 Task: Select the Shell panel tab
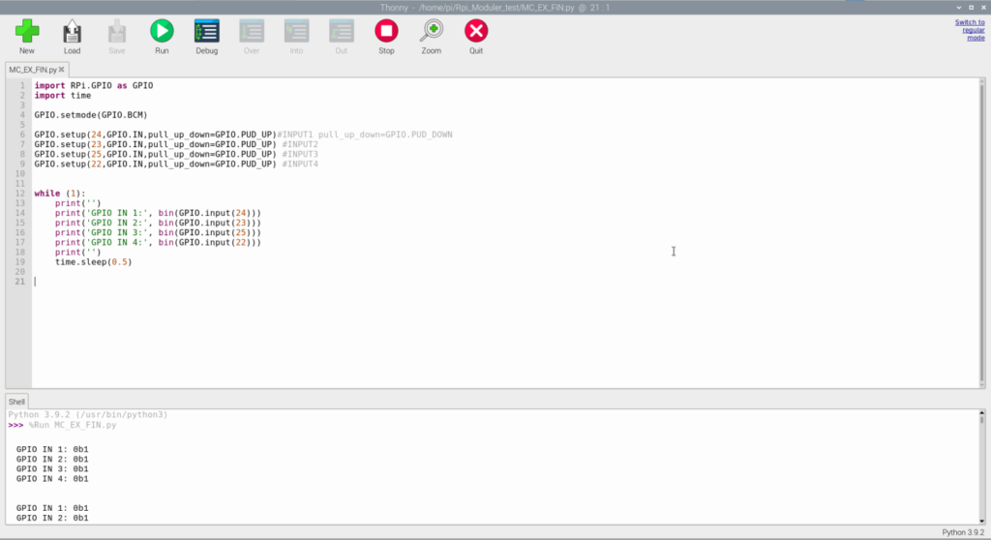(17, 402)
